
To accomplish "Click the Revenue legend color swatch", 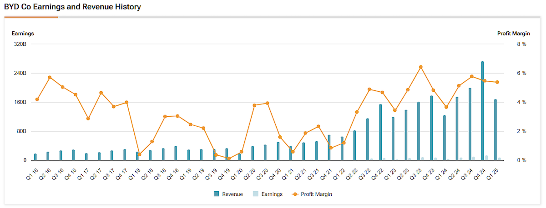I will click(217, 194).
